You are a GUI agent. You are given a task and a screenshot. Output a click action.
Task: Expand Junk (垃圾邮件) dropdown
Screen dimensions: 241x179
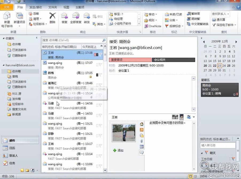point(46,24)
